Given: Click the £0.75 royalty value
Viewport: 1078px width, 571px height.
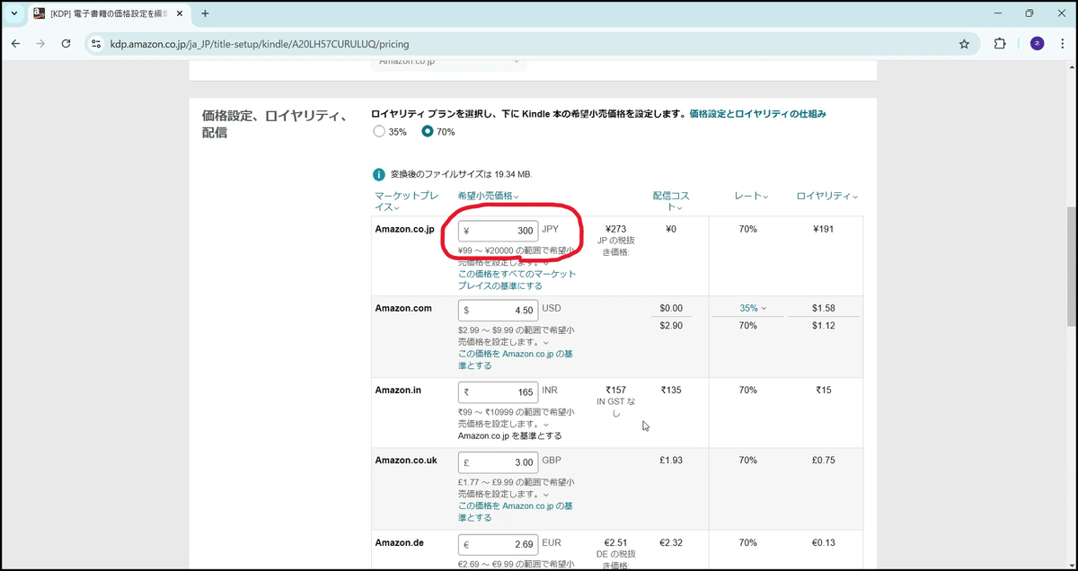Looking at the screenshot, I should pyautogui.click(x=824, y=460).
